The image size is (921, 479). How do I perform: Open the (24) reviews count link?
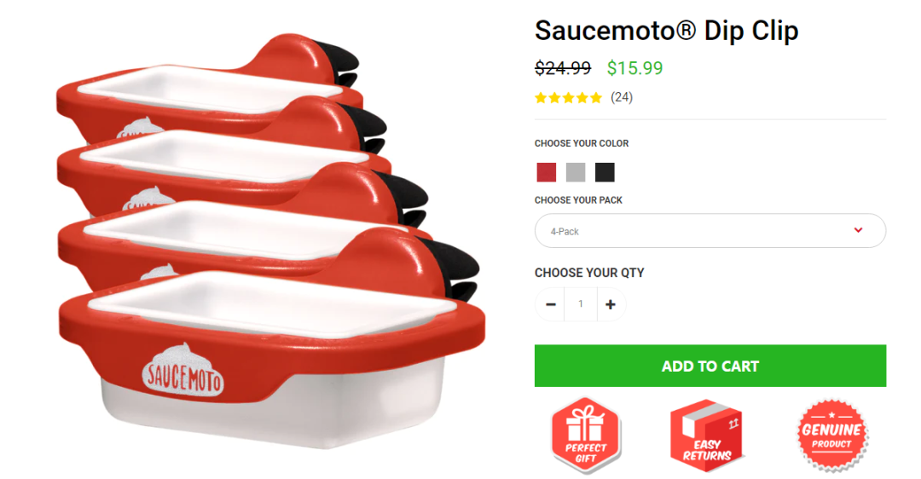622,97
